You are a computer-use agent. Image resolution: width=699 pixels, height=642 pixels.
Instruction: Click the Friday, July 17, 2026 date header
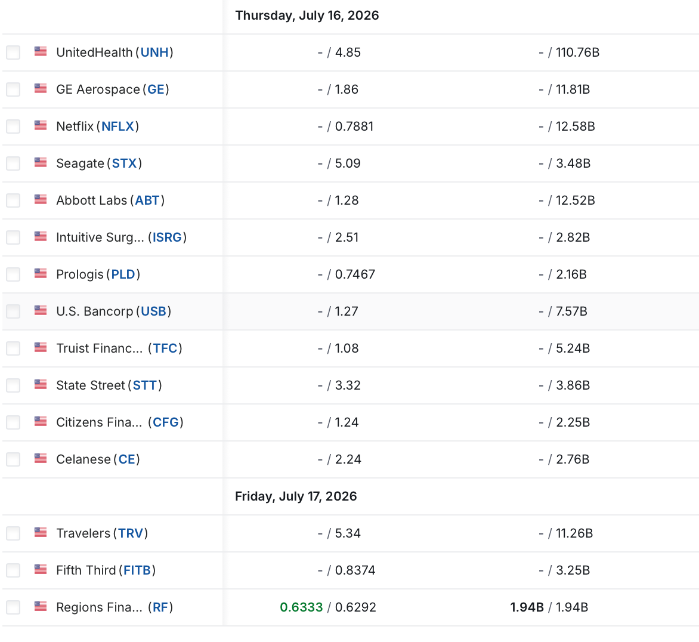tap(296, 496)
